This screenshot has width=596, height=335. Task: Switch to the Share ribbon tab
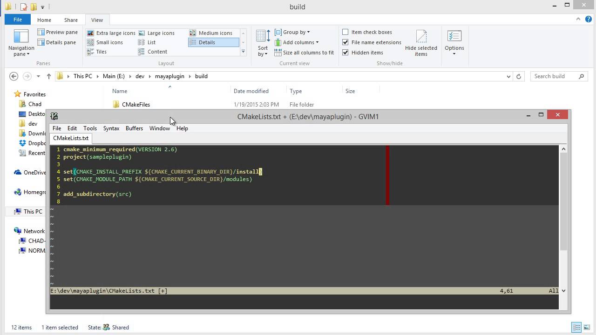(x=71, y=20)
